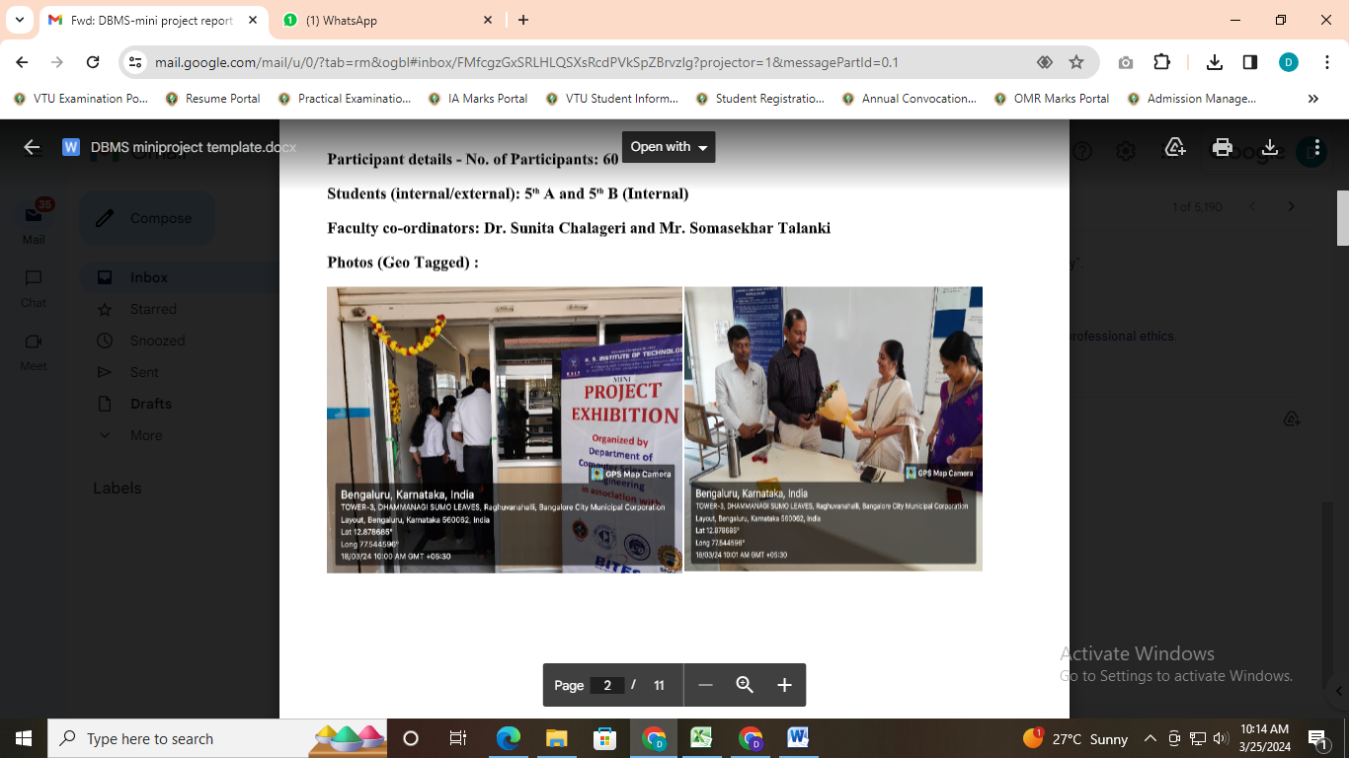Open preview more options menu
This screenshot has width=1349, height=758.
(x=1317, y=147)
